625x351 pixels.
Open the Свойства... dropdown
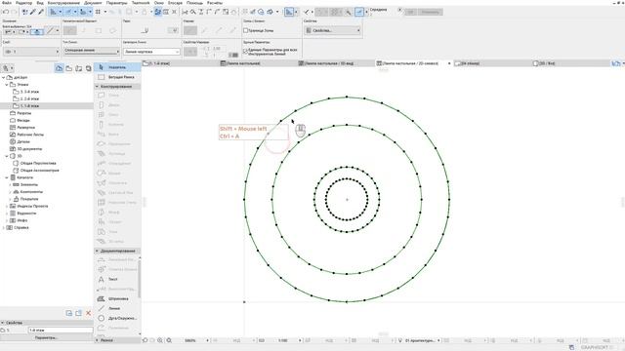333,30
